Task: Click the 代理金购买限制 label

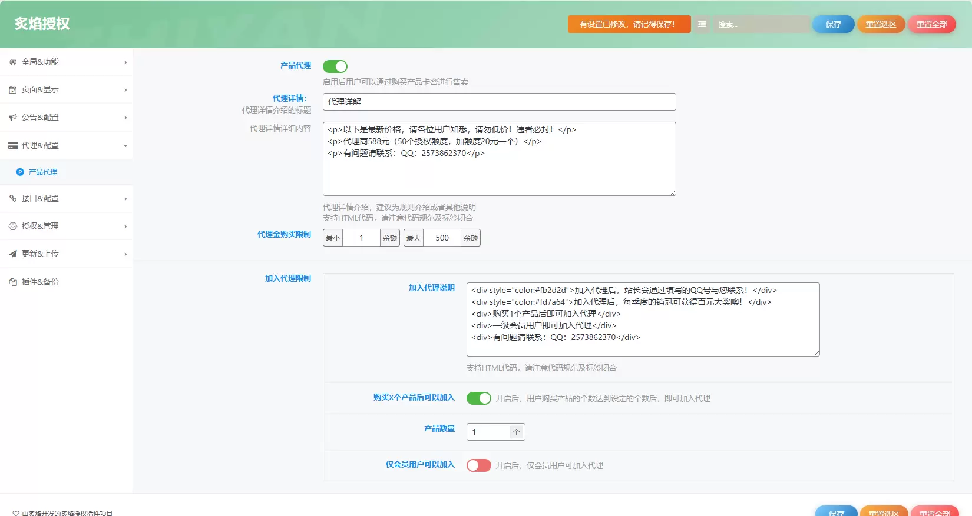Action: point(284,234)
